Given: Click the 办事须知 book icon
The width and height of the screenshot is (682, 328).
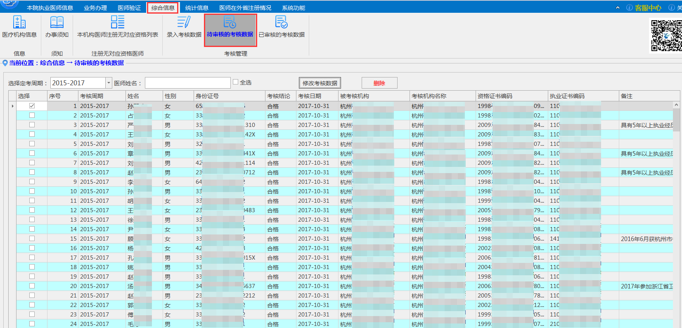Looking at the screenshot, I should click(57, 22).
